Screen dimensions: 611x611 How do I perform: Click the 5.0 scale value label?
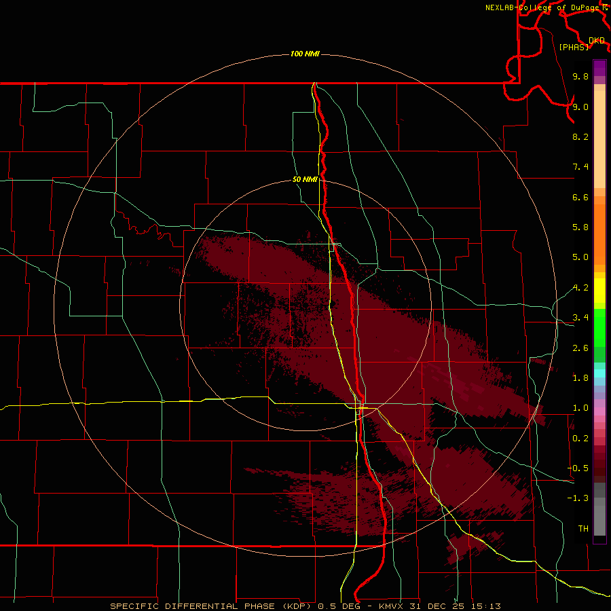click(580, 257)
